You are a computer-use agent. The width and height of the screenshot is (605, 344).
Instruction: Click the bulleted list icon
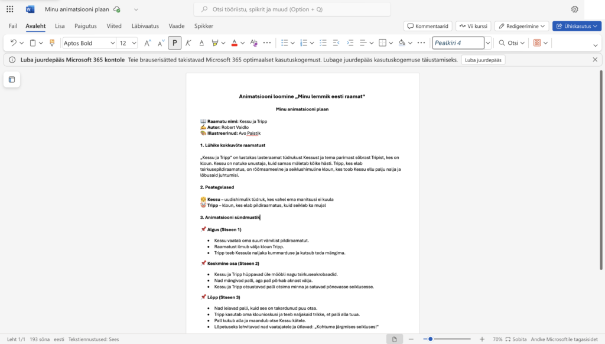[x=284, y=43]
